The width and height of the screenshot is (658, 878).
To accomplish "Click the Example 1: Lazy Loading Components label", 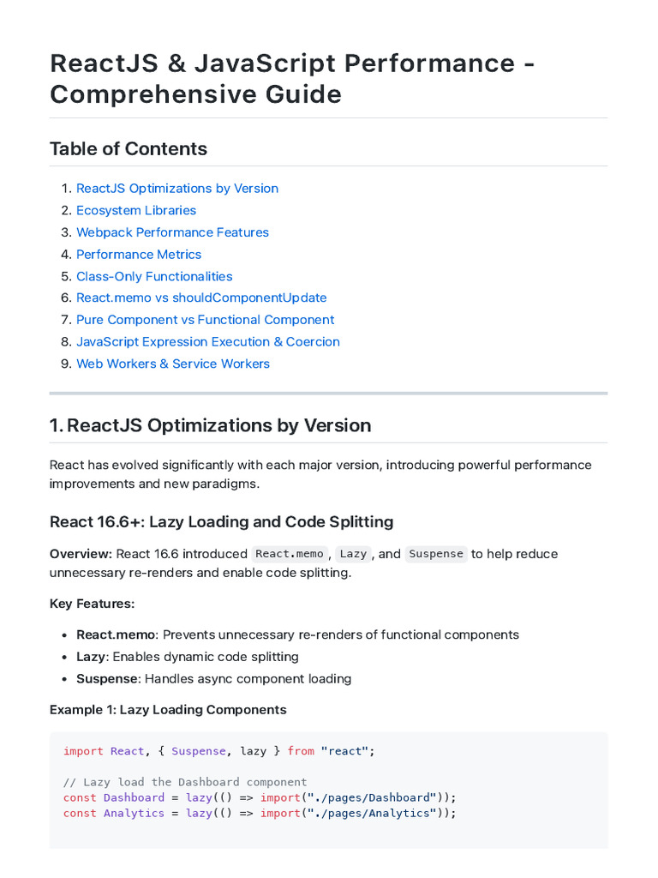I will [x=168, y=710].
